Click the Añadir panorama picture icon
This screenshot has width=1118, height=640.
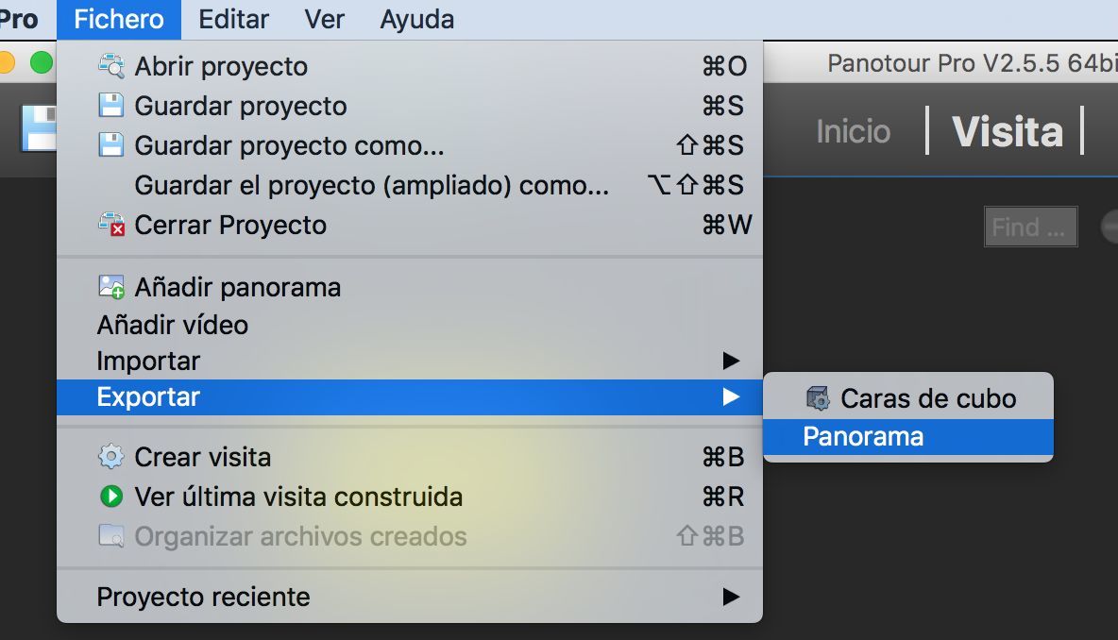pyautogui.click(x=111, y=287)
